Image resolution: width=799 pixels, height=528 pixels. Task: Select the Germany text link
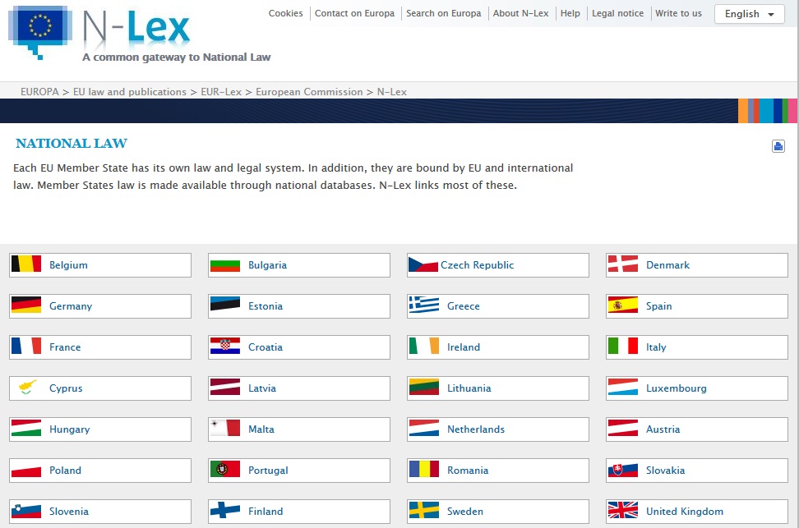pyautogui.click(x=71, y=306)
